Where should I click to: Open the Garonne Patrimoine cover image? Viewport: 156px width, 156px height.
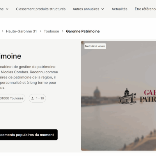tap(119, 96)
